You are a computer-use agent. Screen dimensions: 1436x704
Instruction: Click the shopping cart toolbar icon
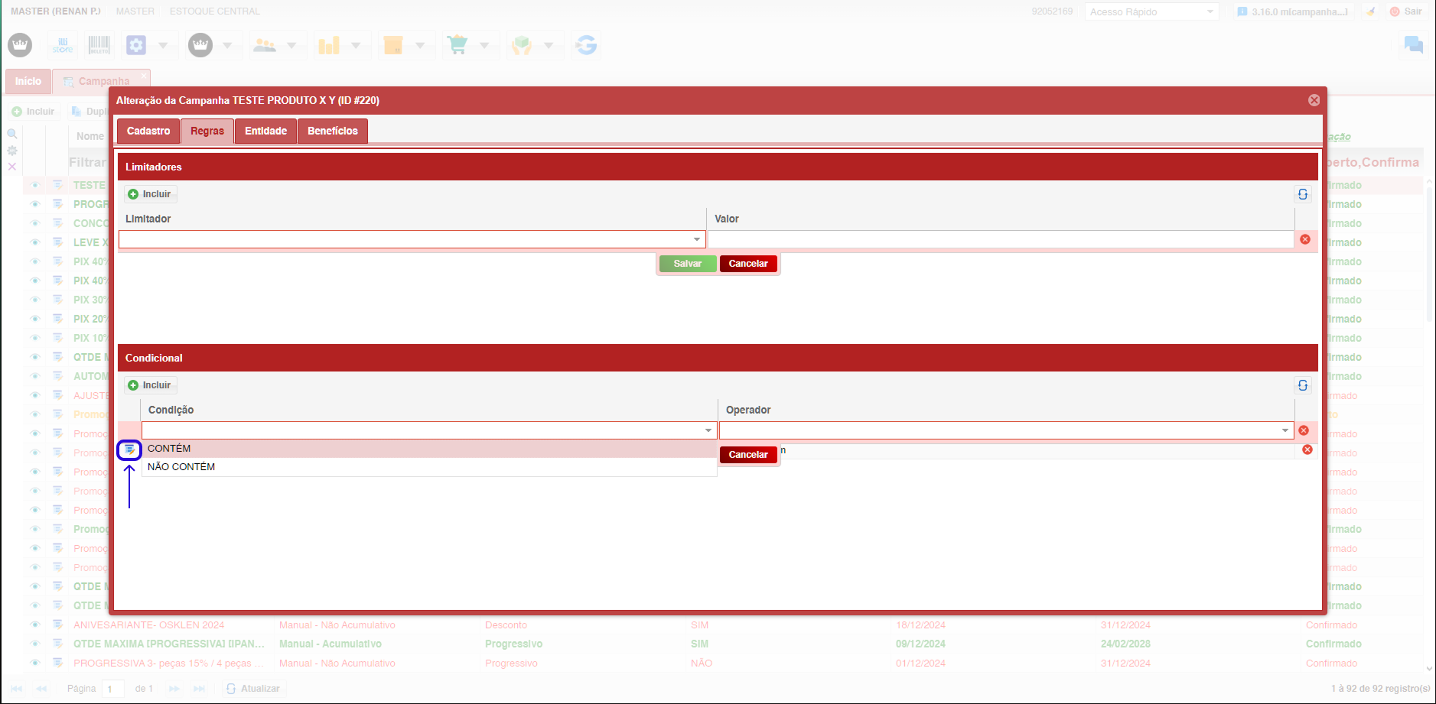[458, 45]
